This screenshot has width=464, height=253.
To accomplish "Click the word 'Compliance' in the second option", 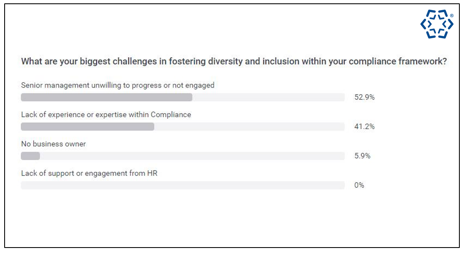I will [x=171, y=114].
